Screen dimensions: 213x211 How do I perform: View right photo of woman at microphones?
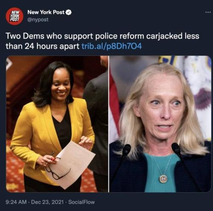(160, 124)
